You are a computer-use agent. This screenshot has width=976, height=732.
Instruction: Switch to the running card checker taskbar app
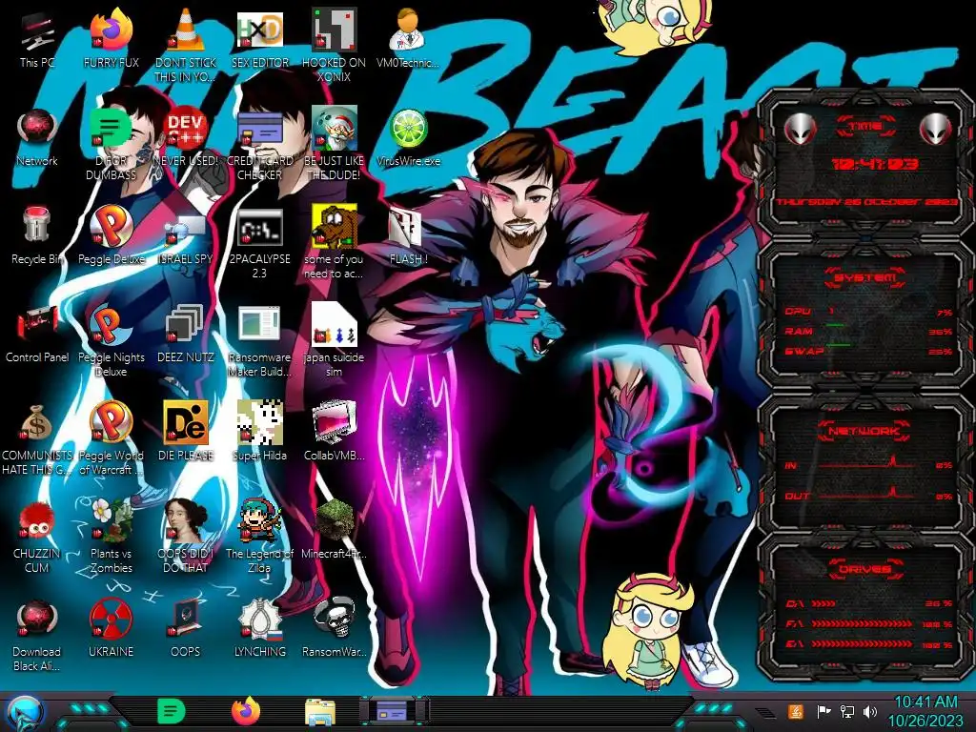click(394, 711)
